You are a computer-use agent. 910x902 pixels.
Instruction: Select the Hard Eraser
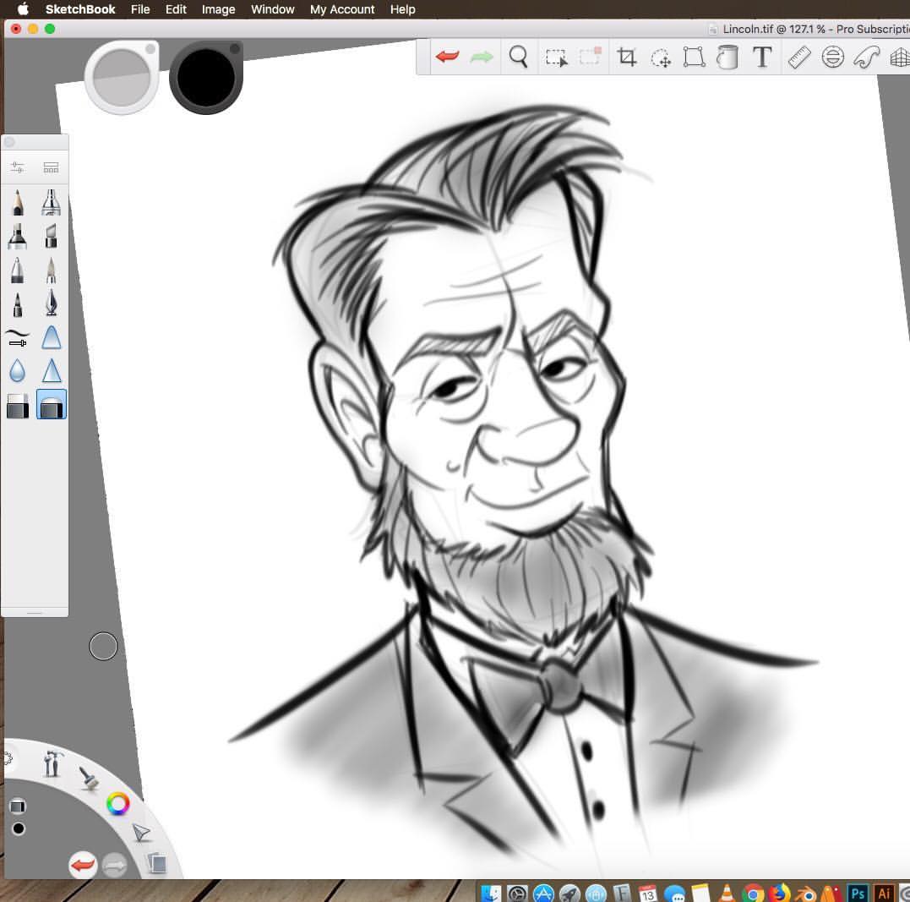pyautogui.click(x=18, y=406)
